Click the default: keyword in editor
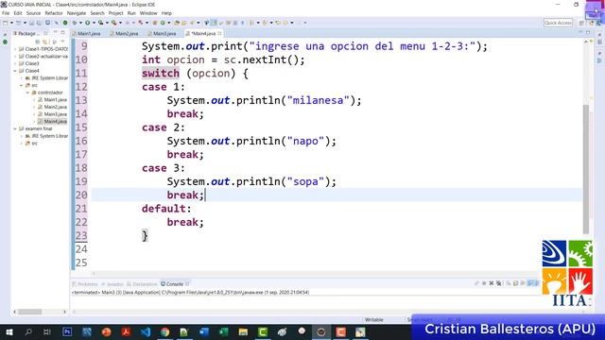The width and height of the screenshot is (605, 340). point(166,209)
